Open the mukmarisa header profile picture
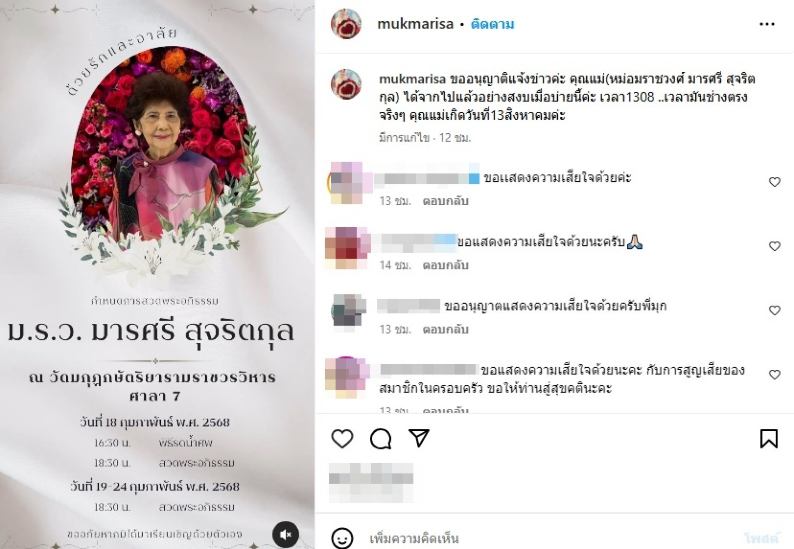This screenshot has height=549, width=794. coord(346,24)
